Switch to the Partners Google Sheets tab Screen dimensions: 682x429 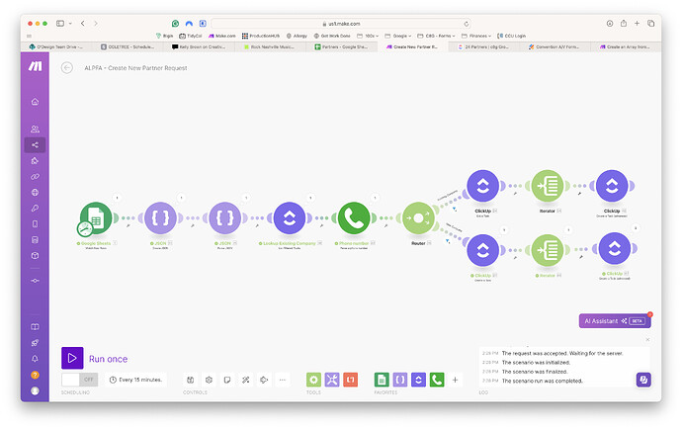click(341, 46)
